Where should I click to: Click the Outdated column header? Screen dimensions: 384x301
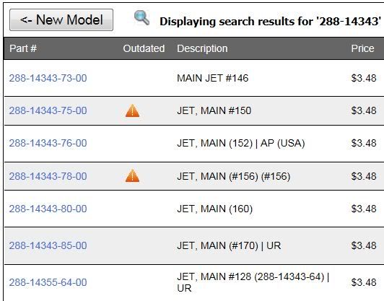click(x=144, y=48)
